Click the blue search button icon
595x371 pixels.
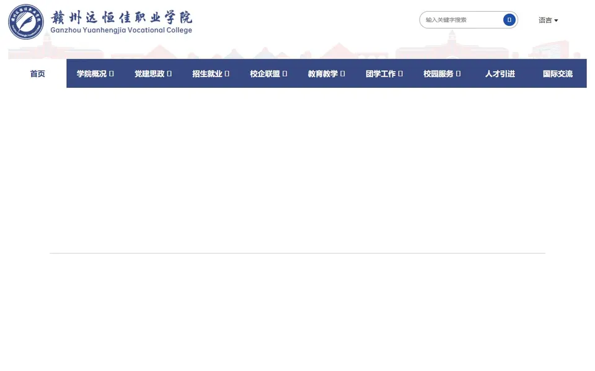click(x=509, y=20)
